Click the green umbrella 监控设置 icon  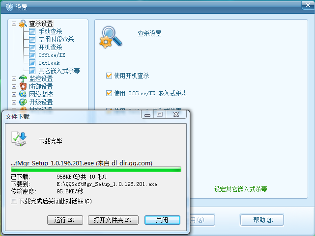pos(23,79)
